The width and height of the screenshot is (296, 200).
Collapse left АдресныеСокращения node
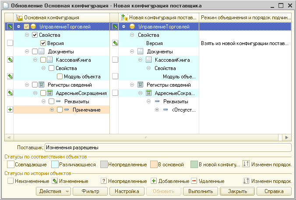click(x=35, y=93)
